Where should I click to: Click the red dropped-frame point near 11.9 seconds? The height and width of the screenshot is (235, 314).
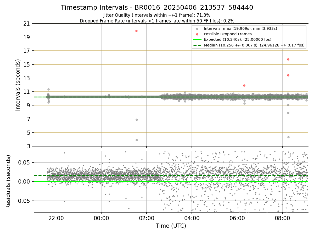(x=244, y=85)
